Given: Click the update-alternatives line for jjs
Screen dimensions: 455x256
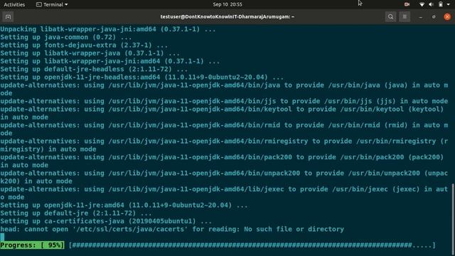Looking at the screenshot, I should tap(224, 101).
